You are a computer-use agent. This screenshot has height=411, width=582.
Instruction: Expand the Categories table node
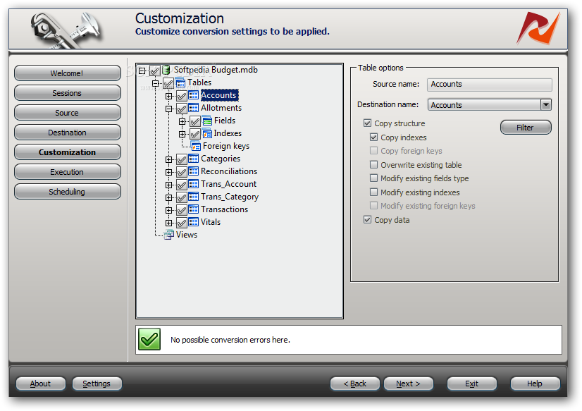169,159
